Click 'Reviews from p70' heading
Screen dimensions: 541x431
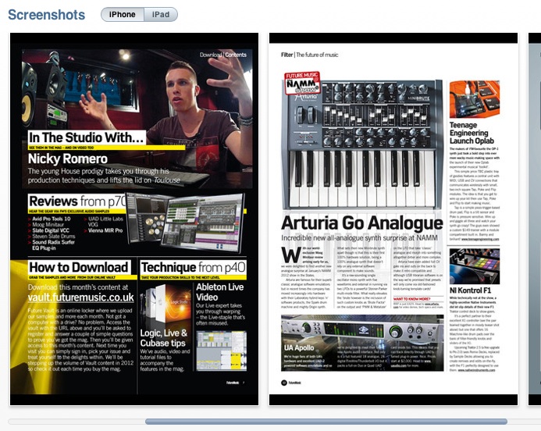(x=77, y=201)
